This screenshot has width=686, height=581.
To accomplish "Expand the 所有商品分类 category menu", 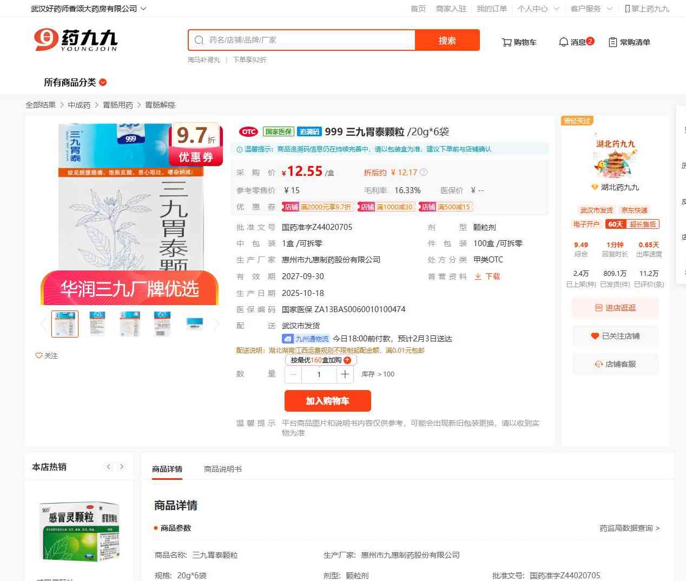I will (75, 82).
